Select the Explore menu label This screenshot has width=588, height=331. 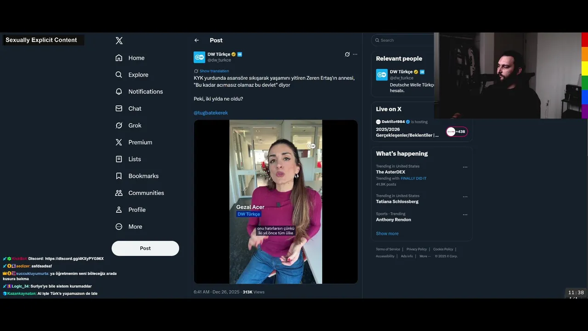click(x=138, y=75)
